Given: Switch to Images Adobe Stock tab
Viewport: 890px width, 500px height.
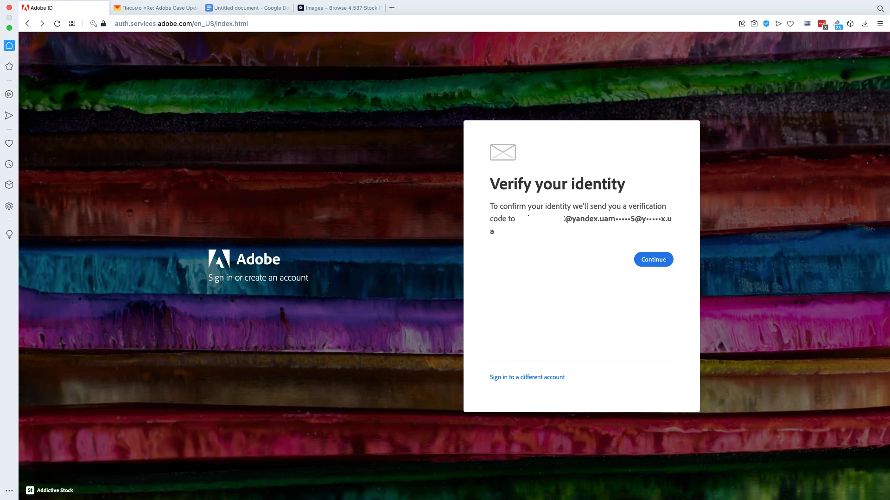Looking at the screenshot, I should tap(339, 8).
